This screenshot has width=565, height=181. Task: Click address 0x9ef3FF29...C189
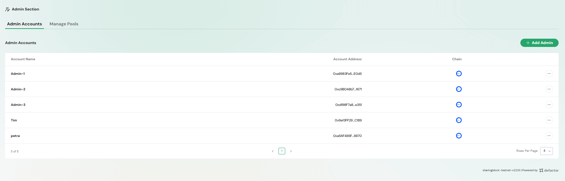tap(348, 120)
